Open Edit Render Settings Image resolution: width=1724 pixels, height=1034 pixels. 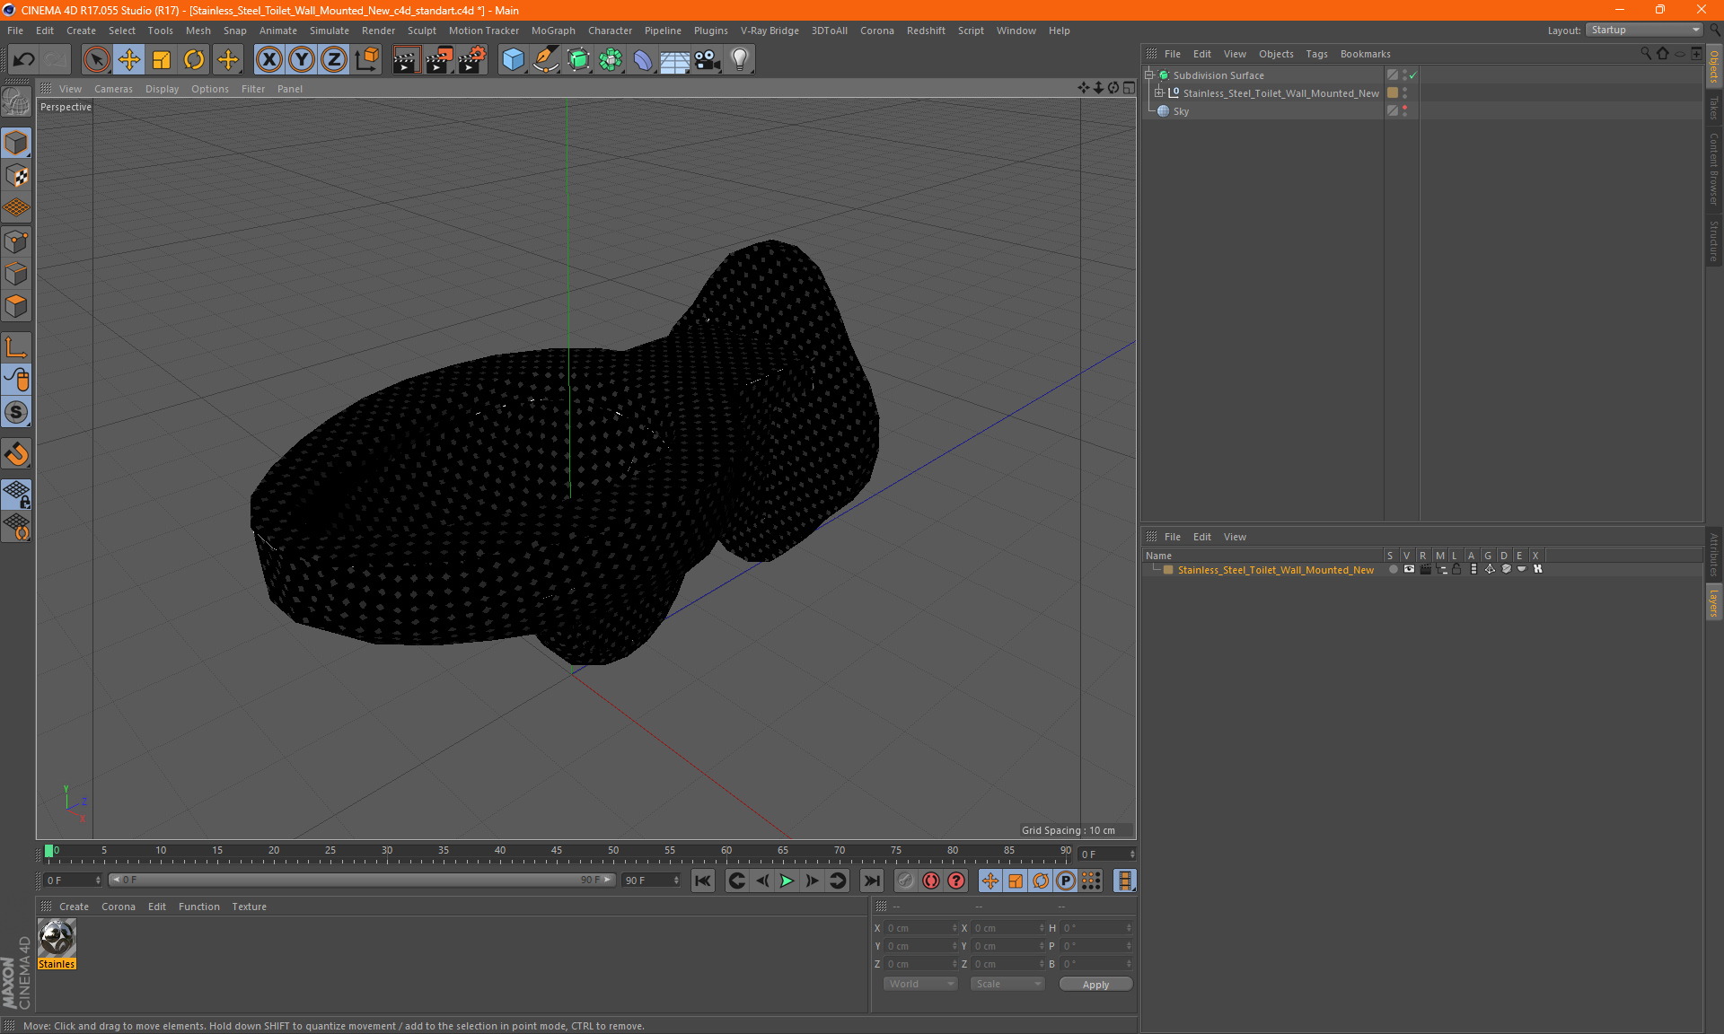point(472,59)
